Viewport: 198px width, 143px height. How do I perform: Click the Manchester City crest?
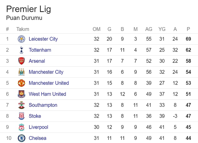pos(22,72)
